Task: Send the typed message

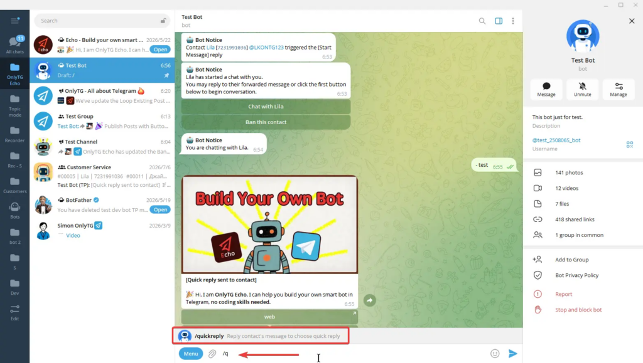Action: coord(512,354)
